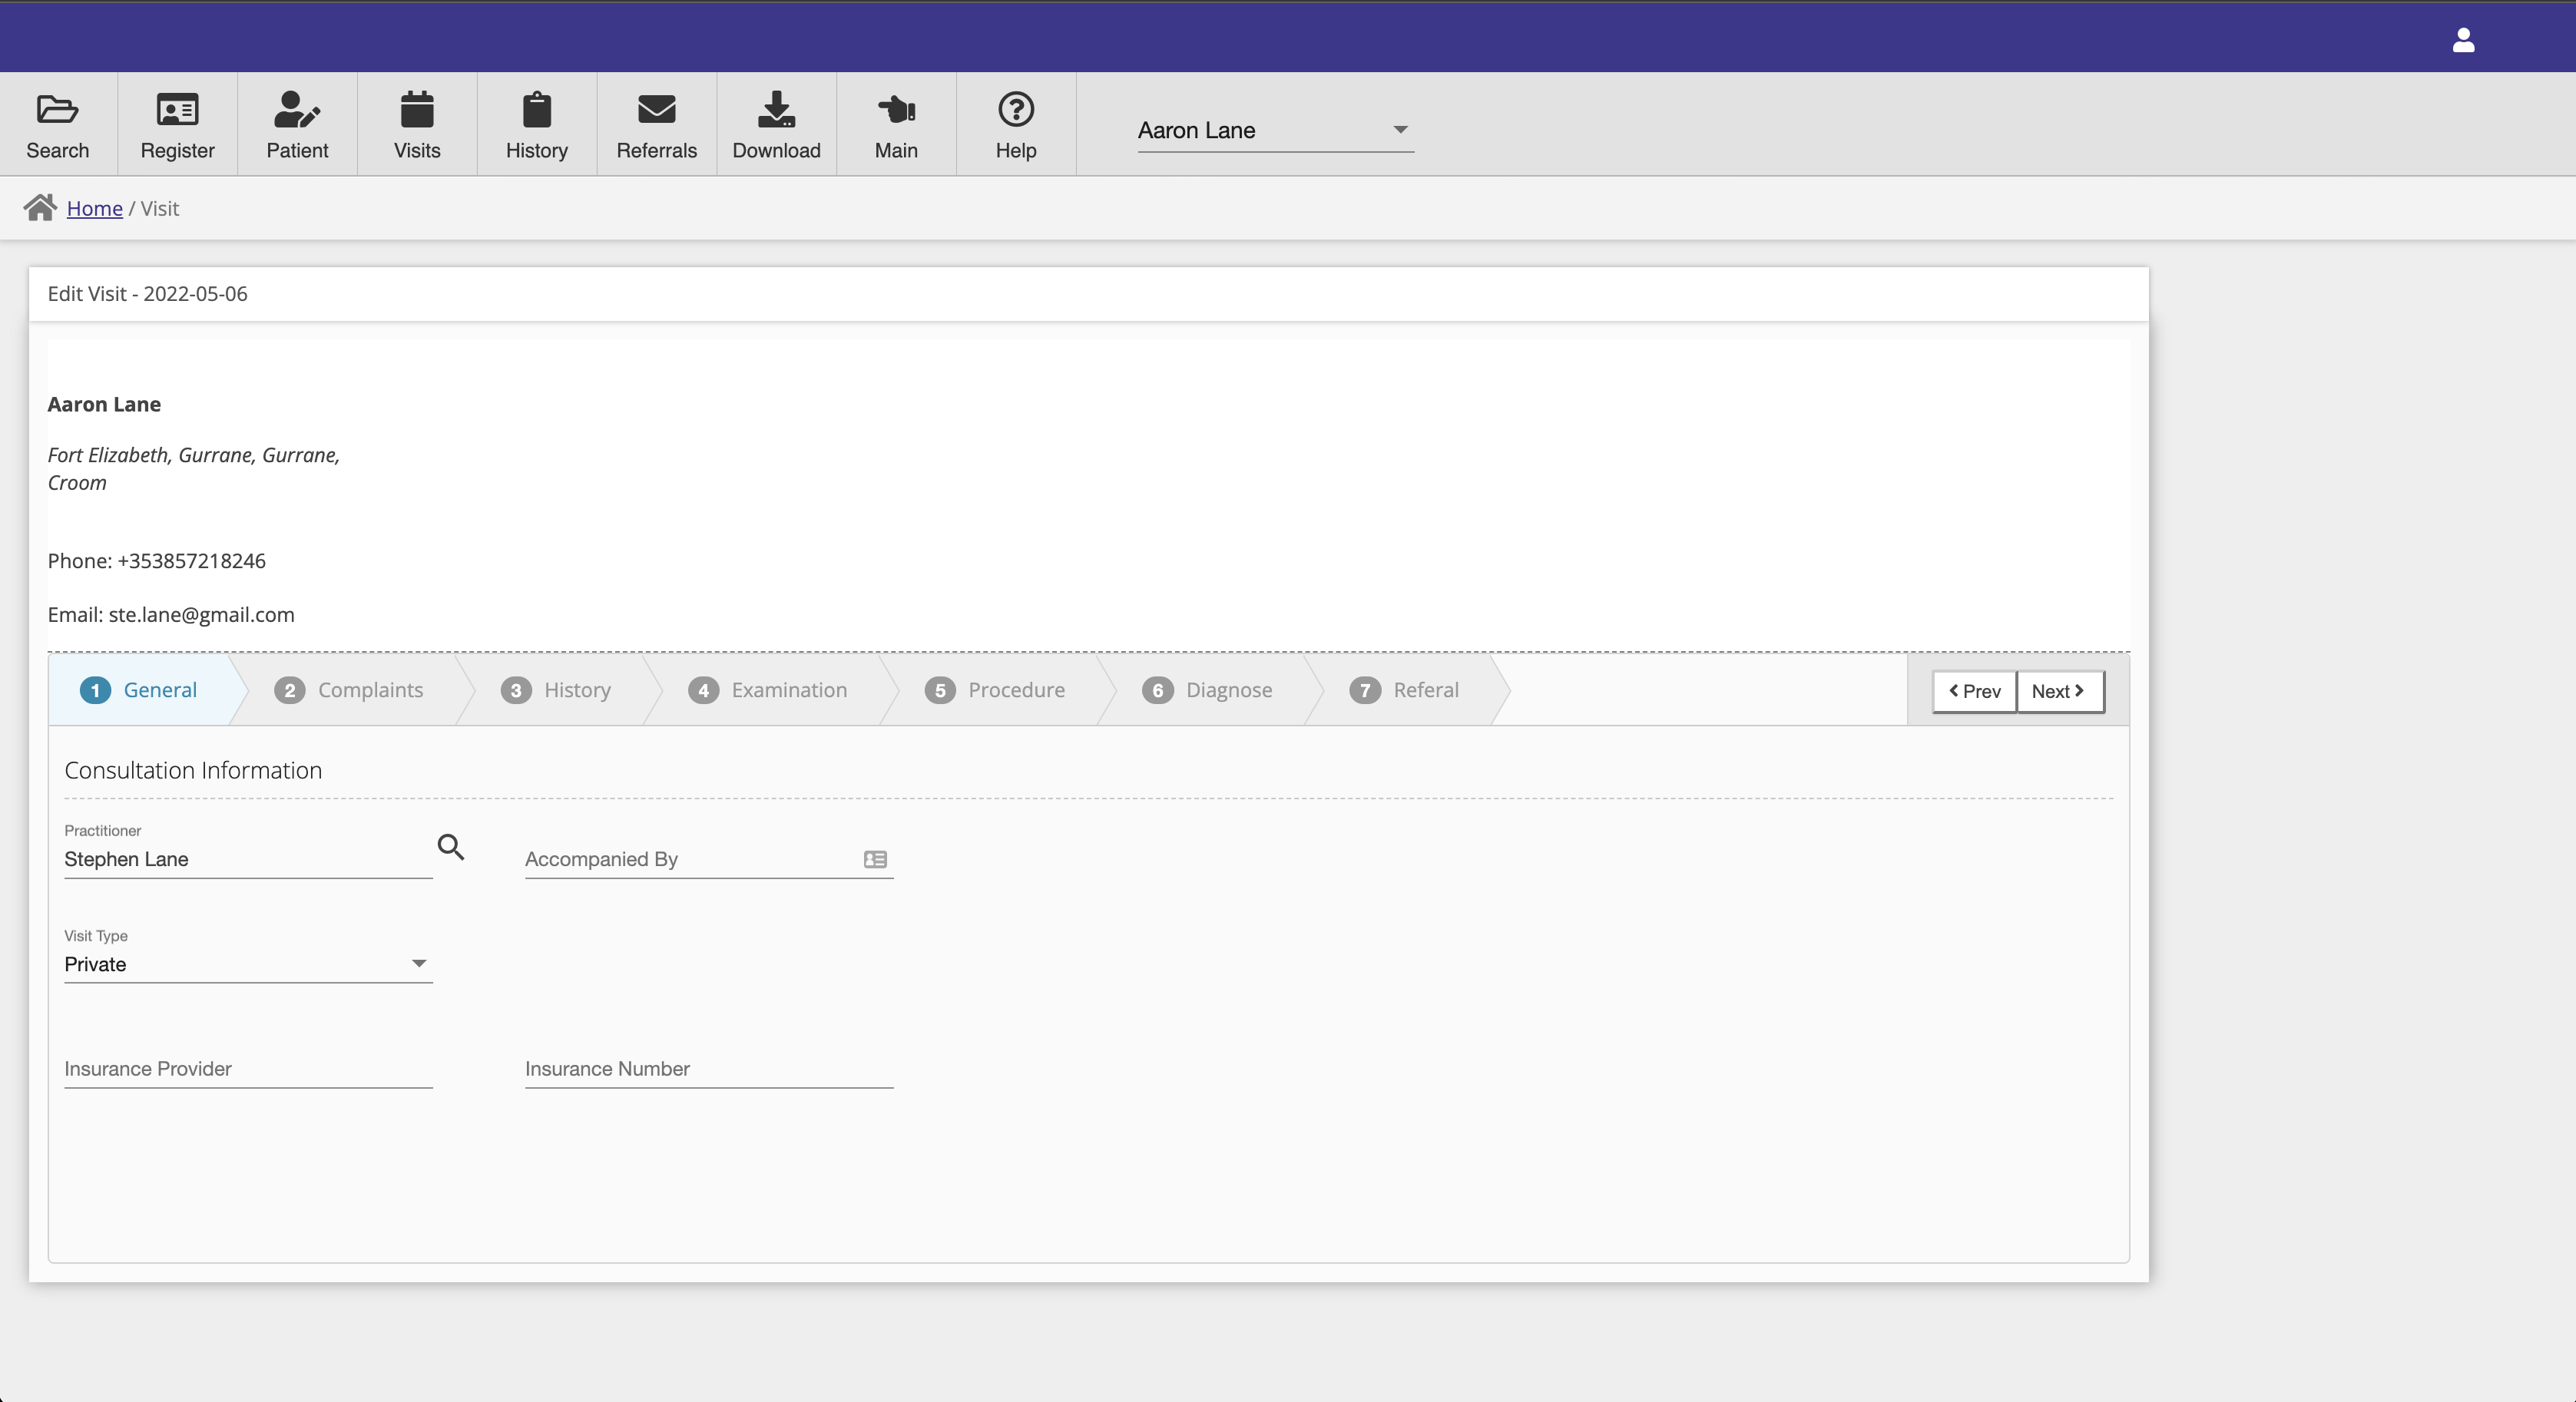Open the History clipboard icon
Image resolution: width=2576 pixels, height=1402 pixels.
pos(537,110)
